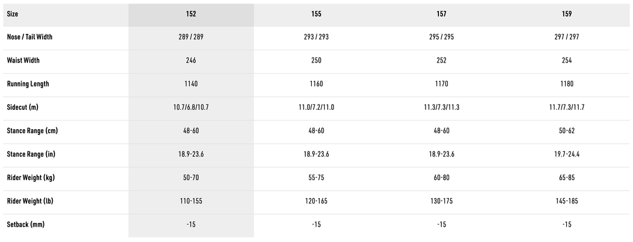Select the 155 size column header
Image resolution: width=633 pixels, height=242 pixels.
316,14
